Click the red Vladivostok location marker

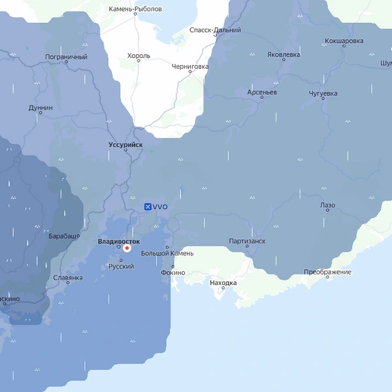(127, 248)
